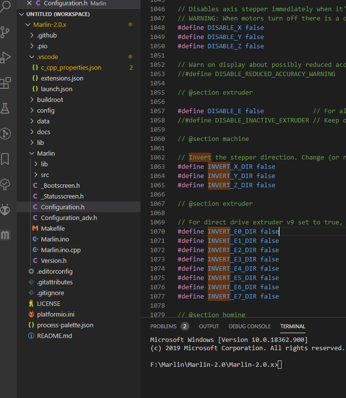Switch to the PROBLEMS panel tab
Viewport: 346px width, 398px height.
163,326
